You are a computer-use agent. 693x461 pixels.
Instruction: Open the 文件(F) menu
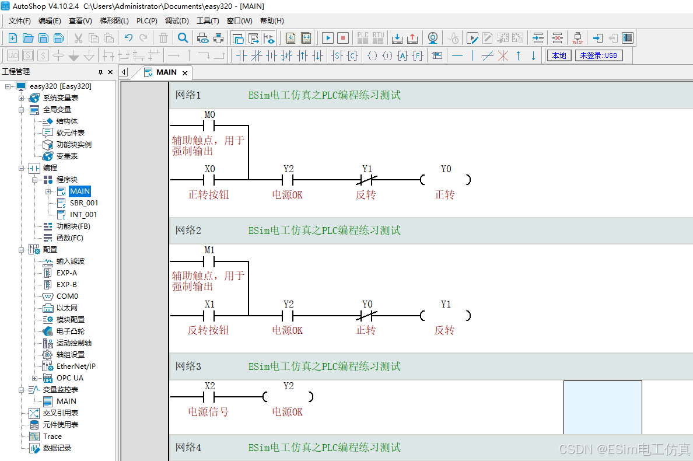[19, 21]
